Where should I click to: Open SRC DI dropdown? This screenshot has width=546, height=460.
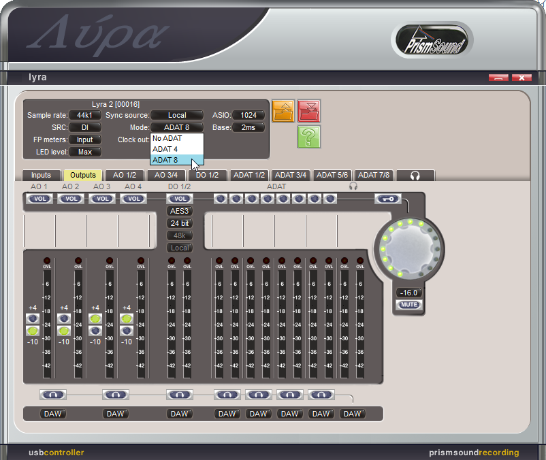[85, 127]
